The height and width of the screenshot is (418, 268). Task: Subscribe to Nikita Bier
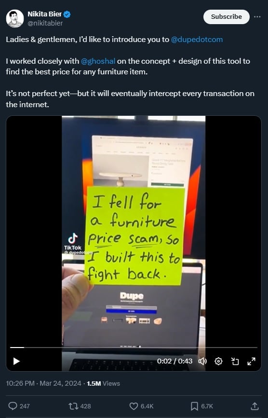pos(227,17)
